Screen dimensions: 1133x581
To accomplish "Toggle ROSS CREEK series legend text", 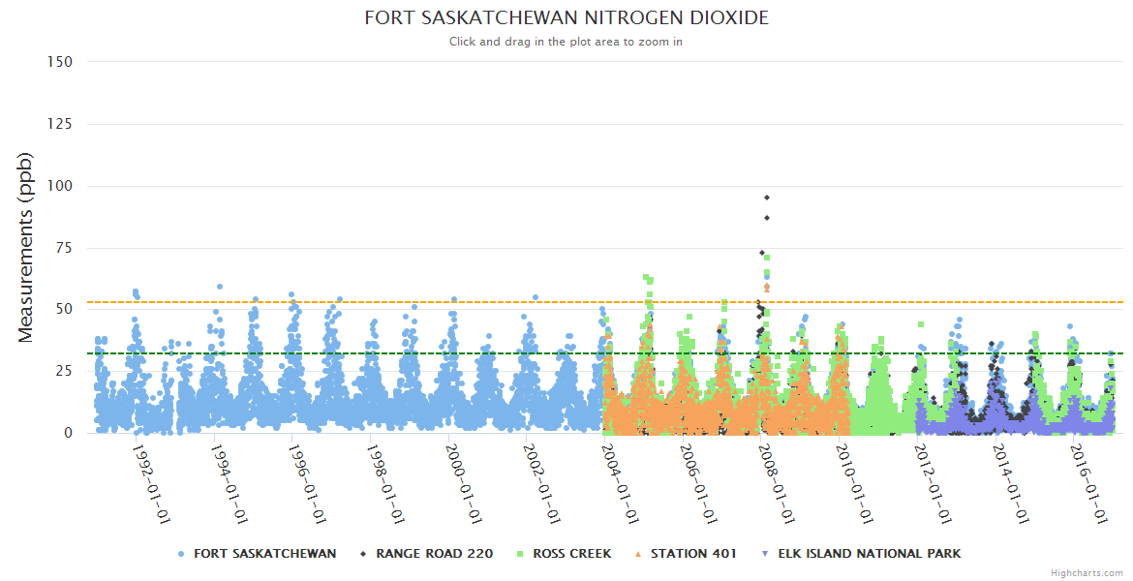I will tap(571, 554).
